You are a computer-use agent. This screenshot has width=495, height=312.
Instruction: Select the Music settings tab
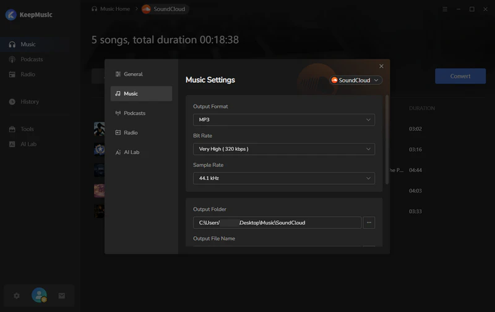[x=142, y=94]
